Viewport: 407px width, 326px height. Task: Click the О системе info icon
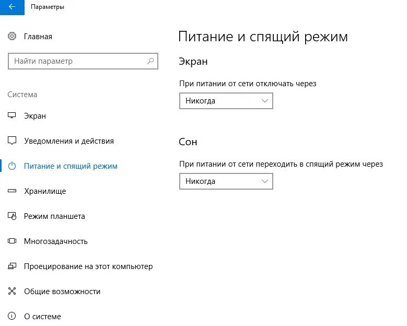click(12, 317)
